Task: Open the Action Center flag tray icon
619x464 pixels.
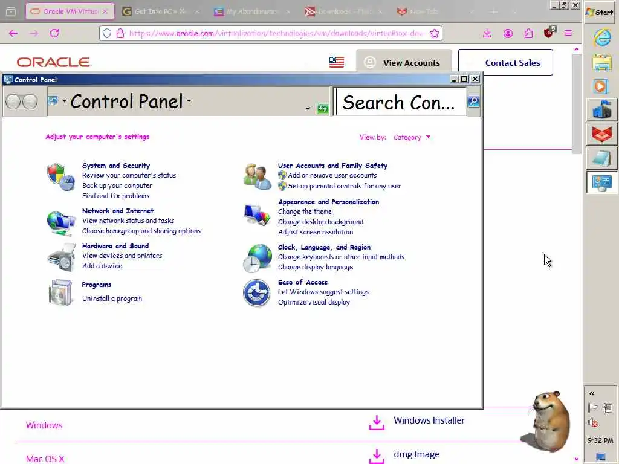Action: click(592, 407)
